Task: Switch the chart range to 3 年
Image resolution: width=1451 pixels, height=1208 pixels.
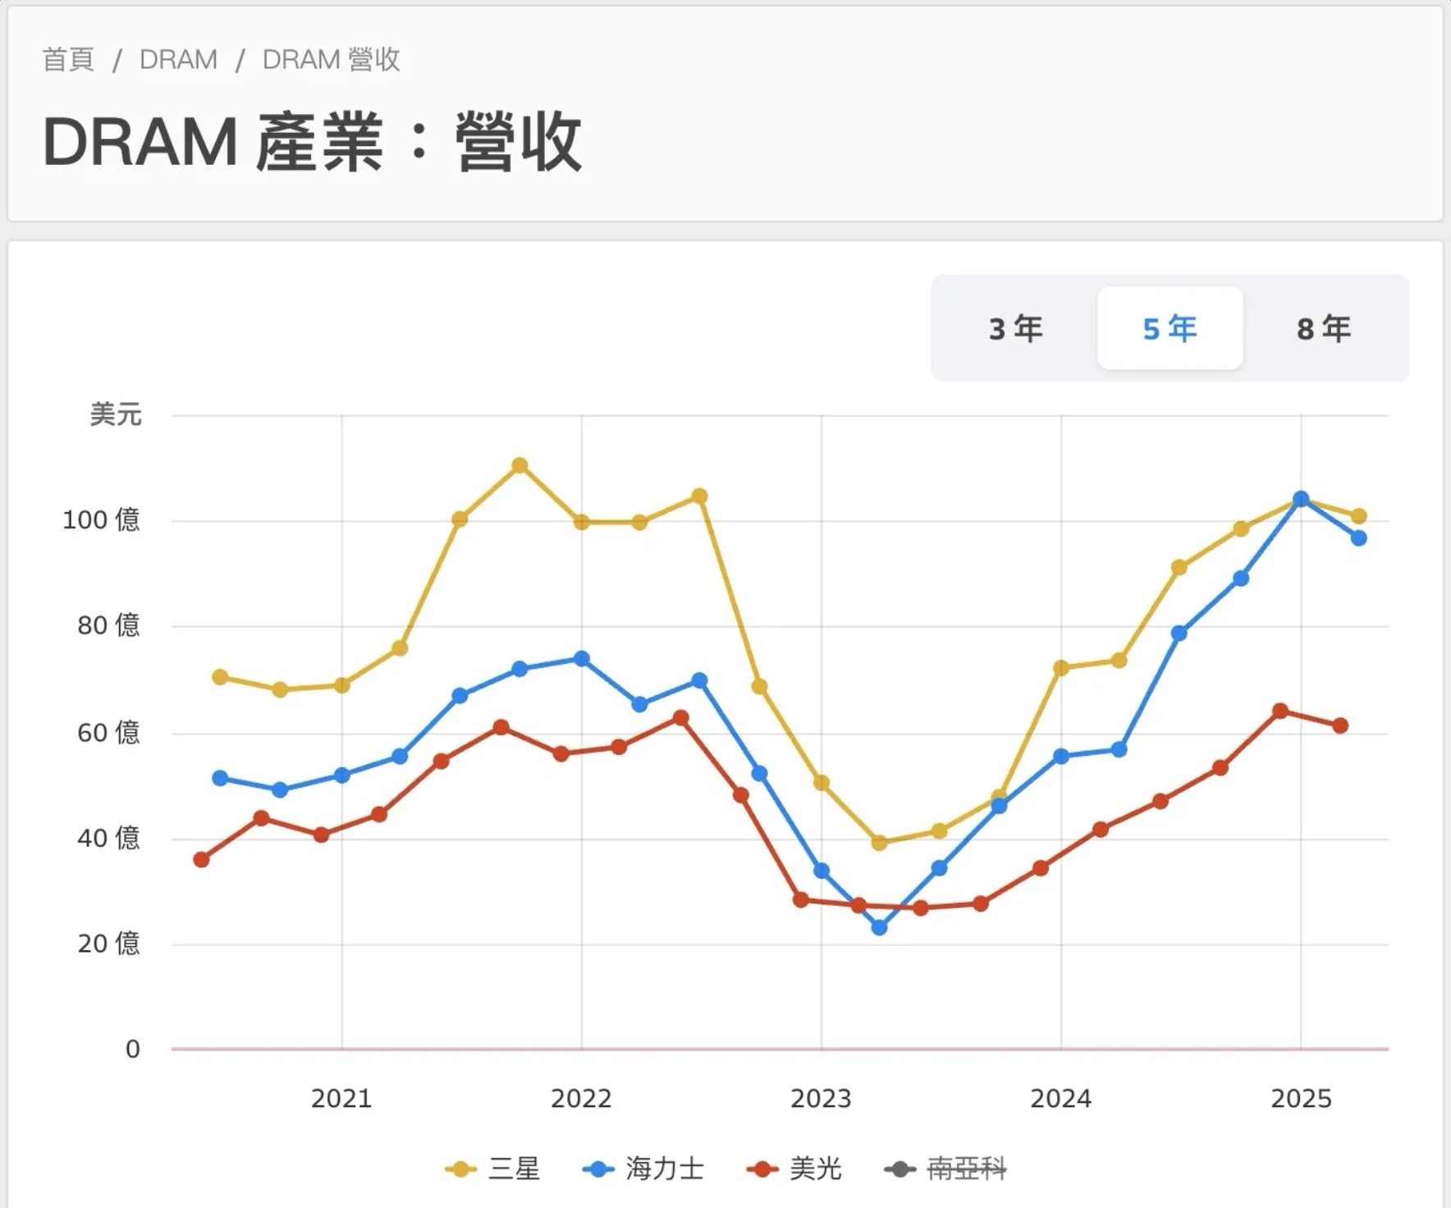Action: coord(1015,328)
